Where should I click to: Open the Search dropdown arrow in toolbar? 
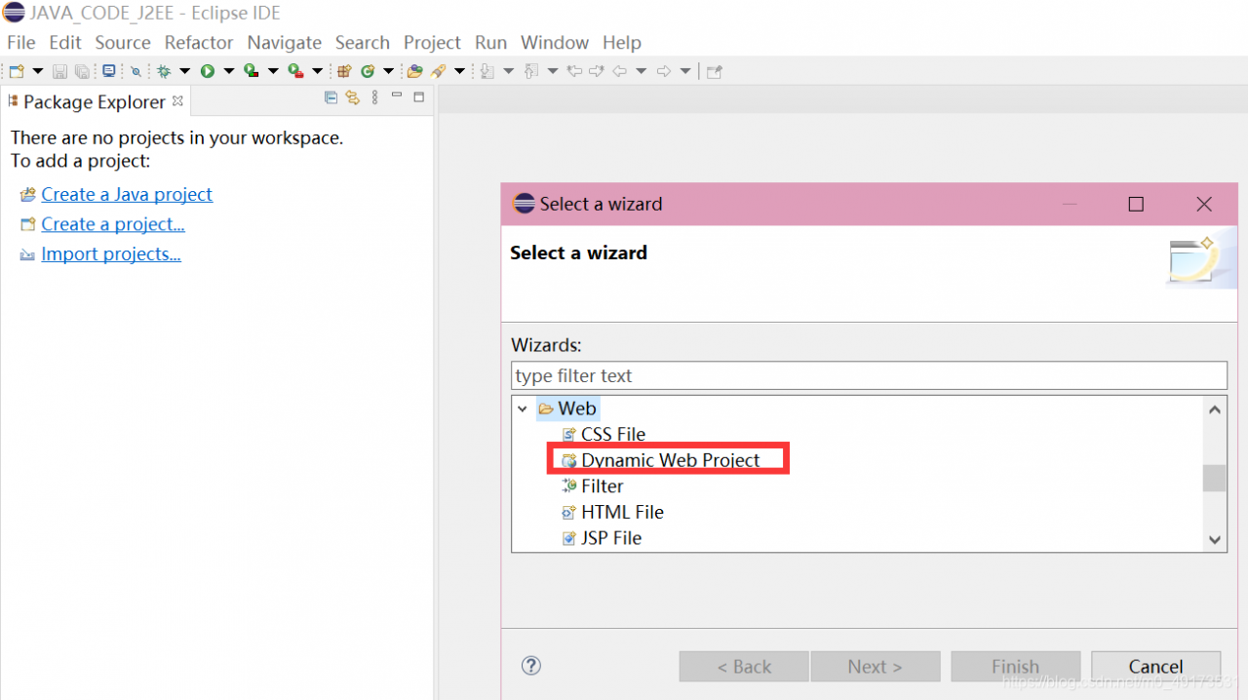pos(459,71)
